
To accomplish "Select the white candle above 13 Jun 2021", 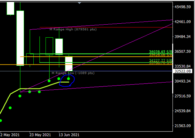I will click(x=59, y=47).
